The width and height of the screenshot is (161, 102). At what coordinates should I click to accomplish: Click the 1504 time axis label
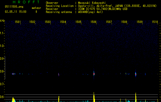[x=63, y=22]
